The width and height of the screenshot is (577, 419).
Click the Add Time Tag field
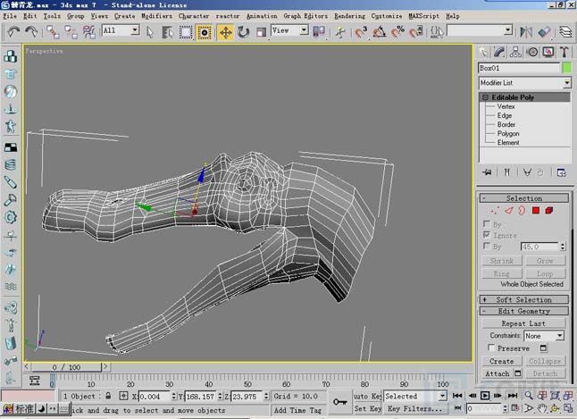[297, 410]
